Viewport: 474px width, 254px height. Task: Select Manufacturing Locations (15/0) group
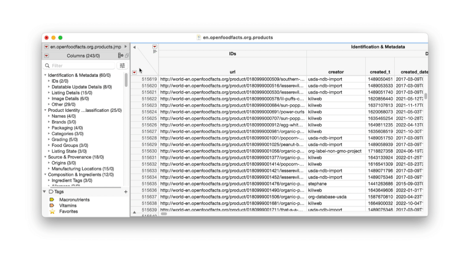pyautogui.click(x=83, y=169)
